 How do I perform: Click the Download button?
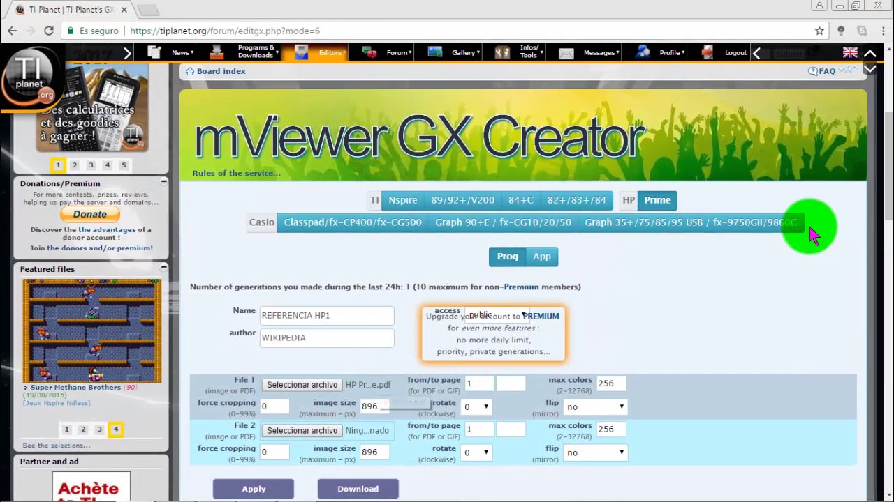[358, 489]
